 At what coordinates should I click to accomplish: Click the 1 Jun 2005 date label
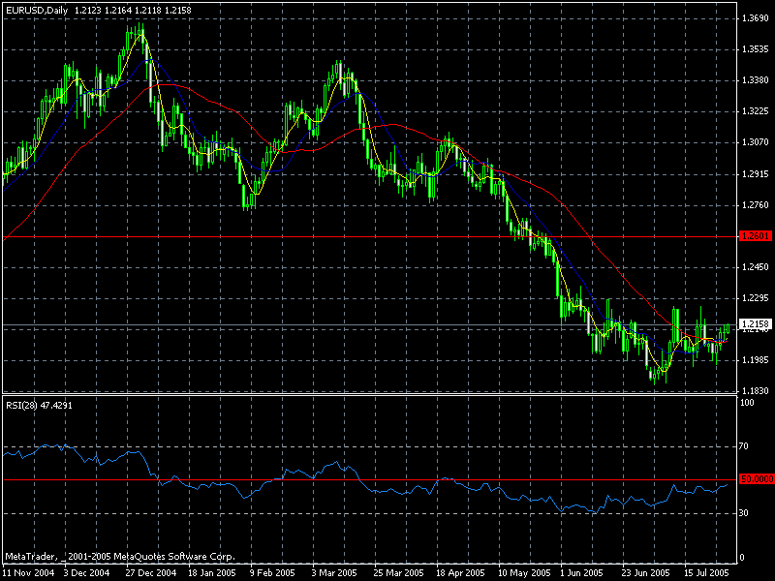click(x=581, y=572)
